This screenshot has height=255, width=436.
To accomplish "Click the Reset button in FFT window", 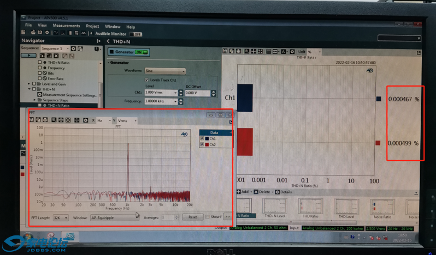I will click(x=192, y=217).
